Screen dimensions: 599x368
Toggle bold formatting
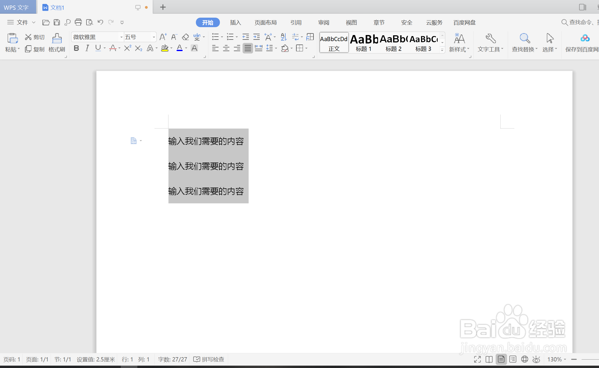coord(76,48)
